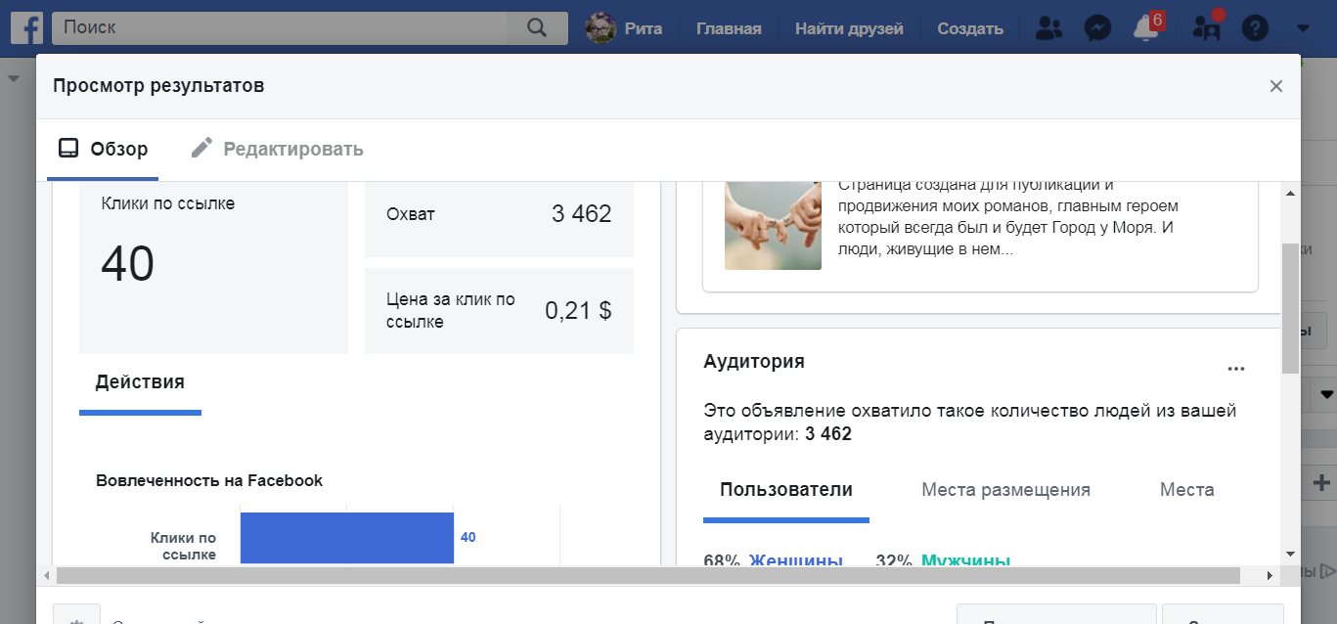The width and height of the screenshot is (1337, 624).
Task: Click the Главная link
Action: click(729, 28)
